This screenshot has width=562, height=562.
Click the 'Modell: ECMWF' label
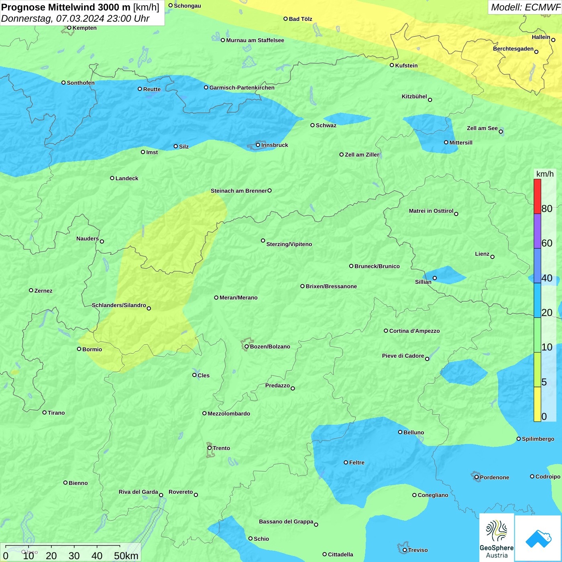[525, 7]
